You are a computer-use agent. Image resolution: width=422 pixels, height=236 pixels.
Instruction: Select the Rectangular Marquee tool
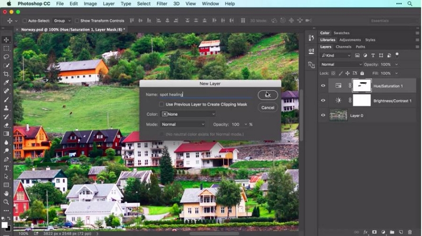pos(6,48)
